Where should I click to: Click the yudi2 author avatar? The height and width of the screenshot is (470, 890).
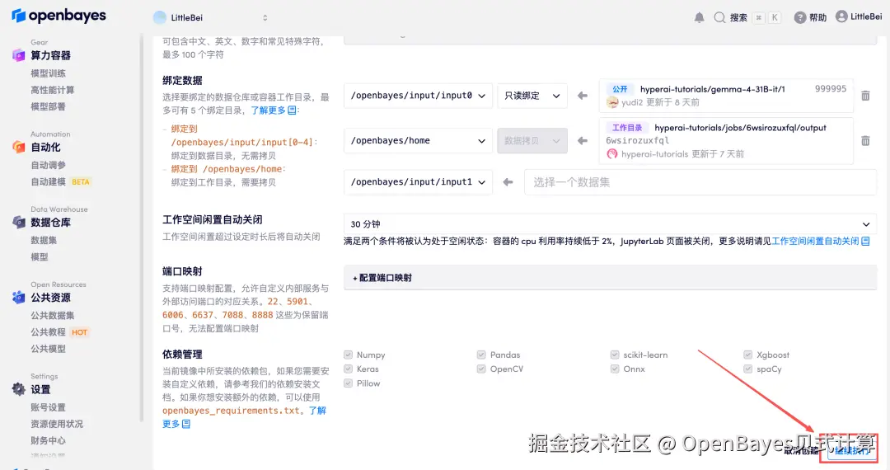612,102
